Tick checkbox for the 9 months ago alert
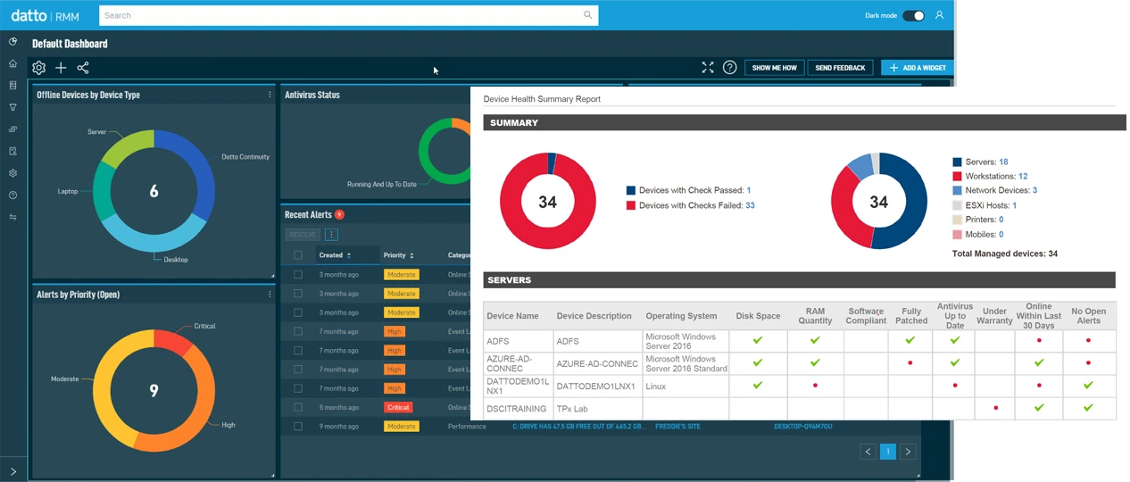 coord(298,427)
